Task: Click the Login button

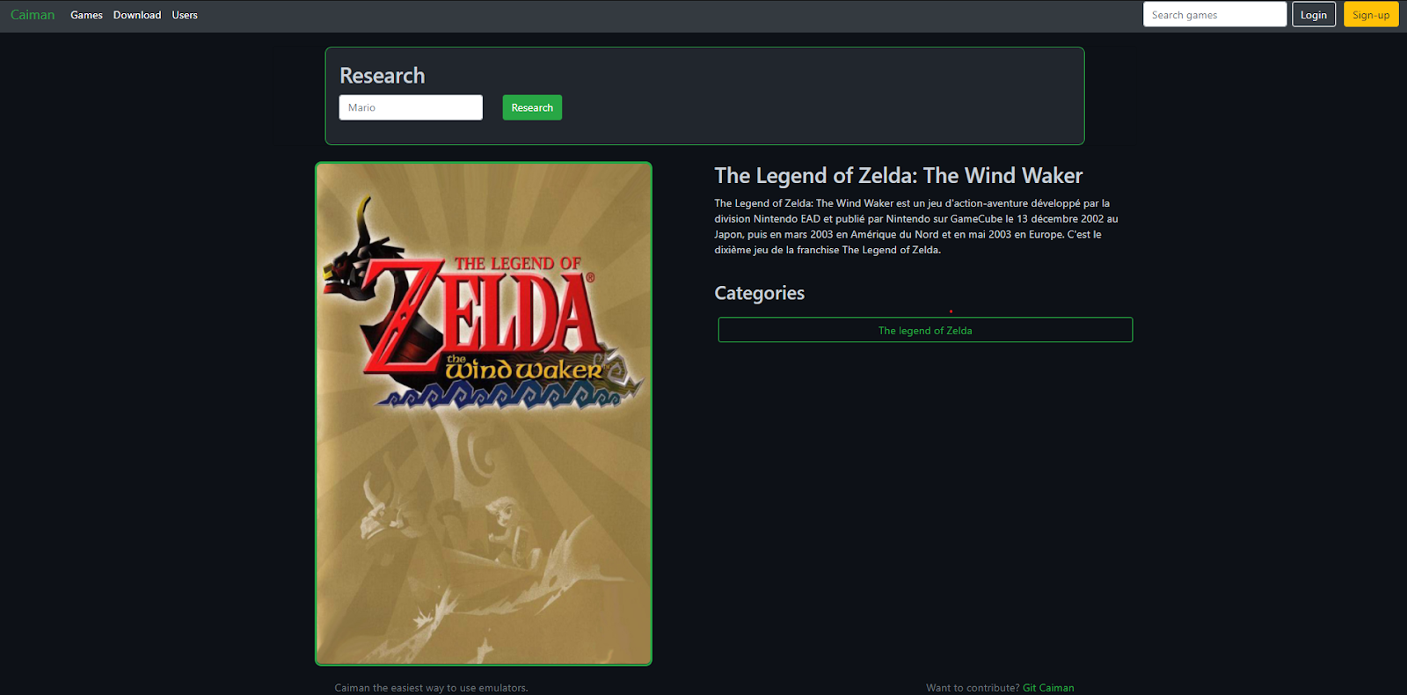Action: click(1314, 14)
